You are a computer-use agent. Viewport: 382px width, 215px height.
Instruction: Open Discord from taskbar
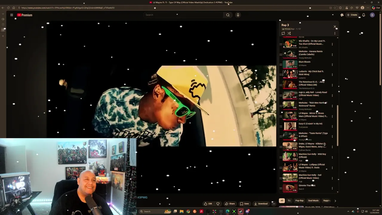(247, 211)
